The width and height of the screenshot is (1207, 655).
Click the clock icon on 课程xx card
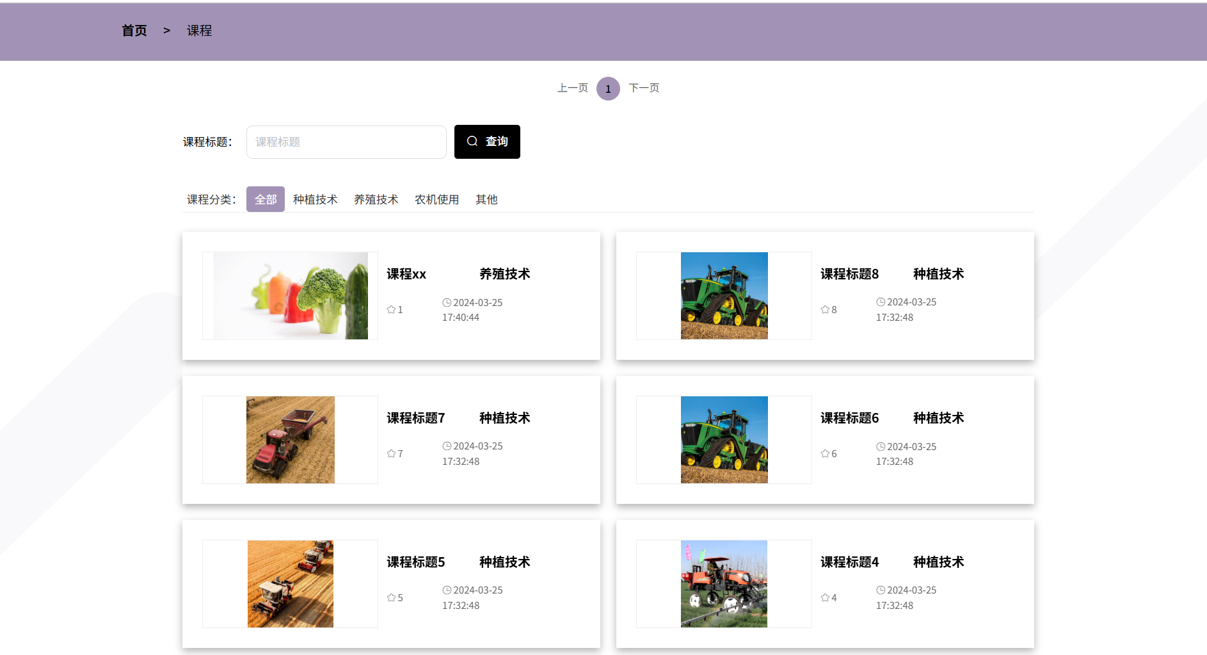click(447, 302)
